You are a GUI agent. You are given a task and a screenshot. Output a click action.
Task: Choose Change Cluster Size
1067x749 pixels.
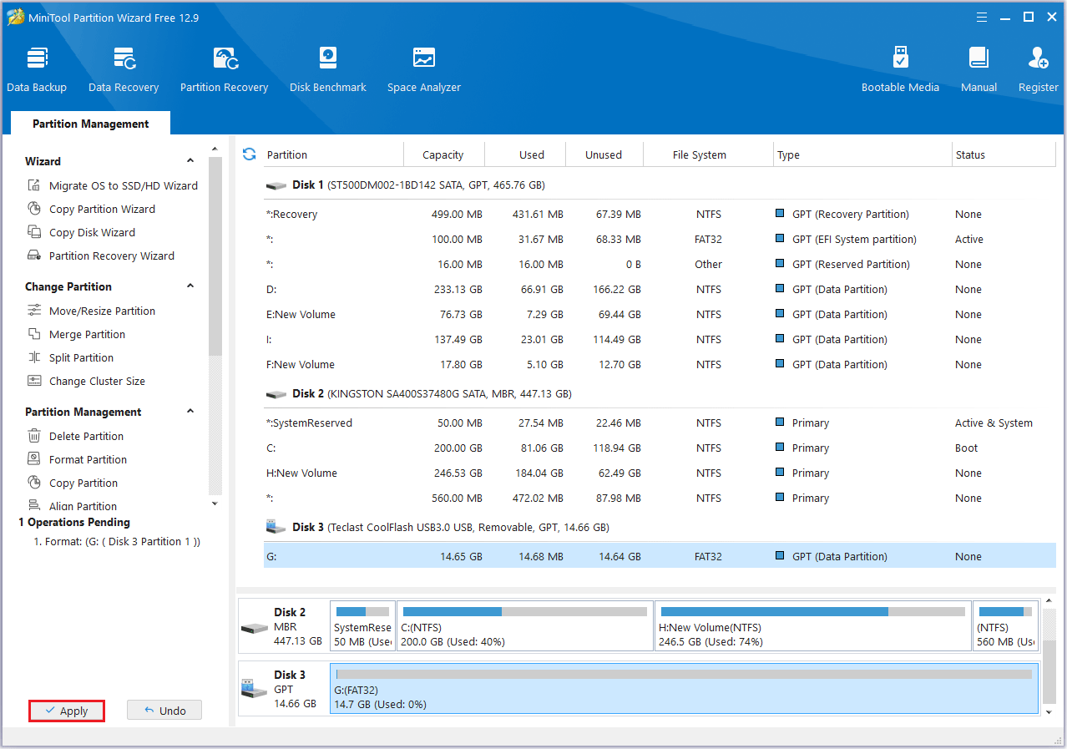87,381
